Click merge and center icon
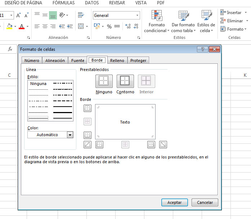 click(x=81, y=26)
